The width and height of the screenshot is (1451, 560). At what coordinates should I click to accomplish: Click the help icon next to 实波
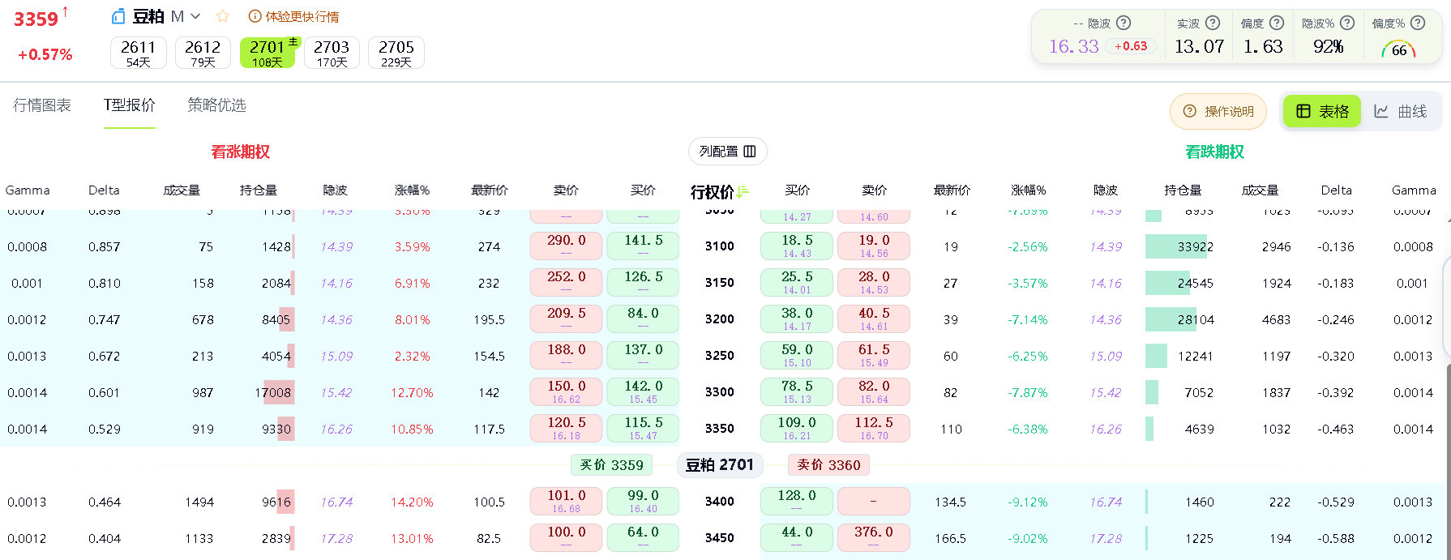click(1213, 23)
